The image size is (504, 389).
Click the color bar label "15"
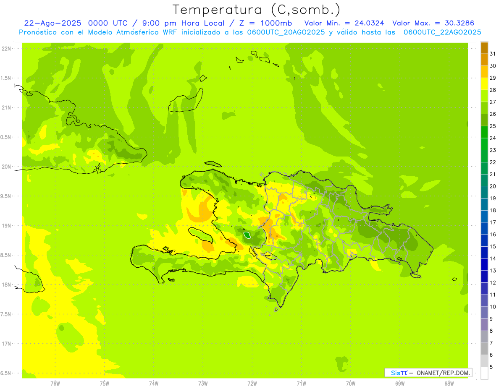pyautogui.click(x=493, y=246)
